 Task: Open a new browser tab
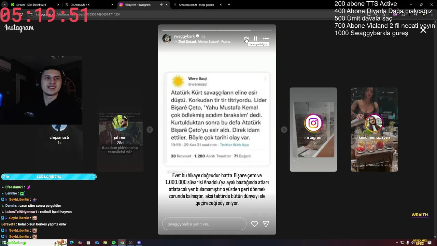pos(229,5)
